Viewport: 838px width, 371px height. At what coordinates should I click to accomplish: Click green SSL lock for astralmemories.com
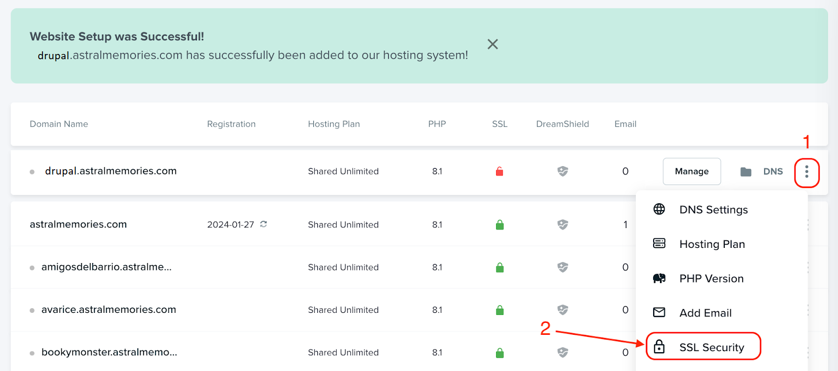[x=500, y=225]
